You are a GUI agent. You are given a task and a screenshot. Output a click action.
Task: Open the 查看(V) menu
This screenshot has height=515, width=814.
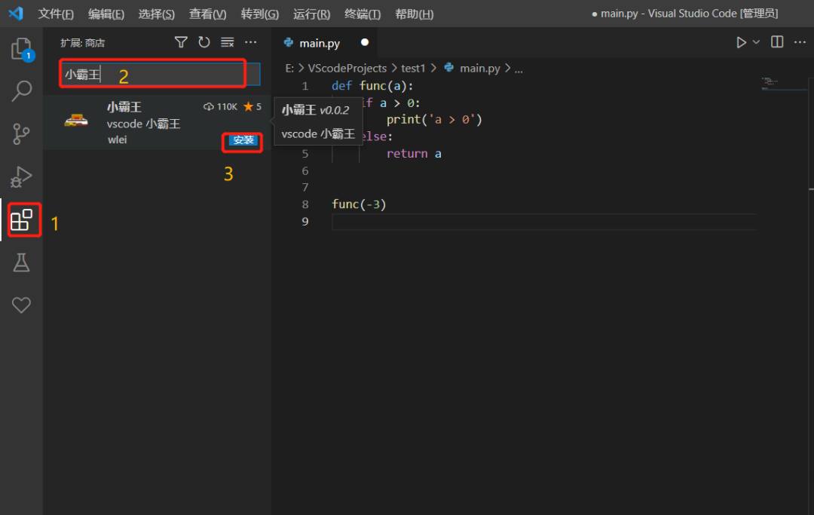coord(208,14)
